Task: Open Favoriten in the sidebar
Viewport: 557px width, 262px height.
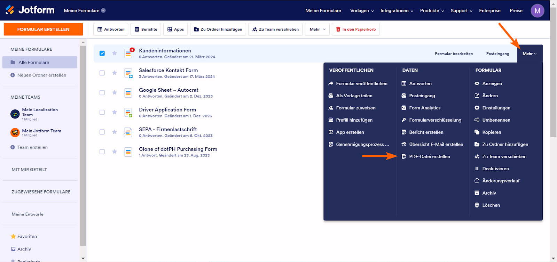Action: (x=24, y=237)
